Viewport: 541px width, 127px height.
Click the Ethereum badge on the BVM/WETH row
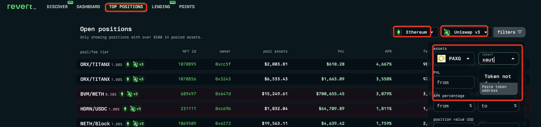click(122, 94)
